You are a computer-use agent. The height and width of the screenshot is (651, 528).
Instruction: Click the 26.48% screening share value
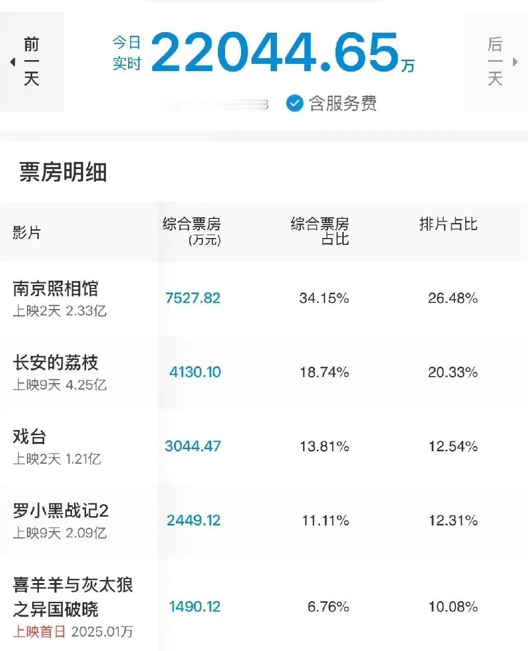[453, 298]
